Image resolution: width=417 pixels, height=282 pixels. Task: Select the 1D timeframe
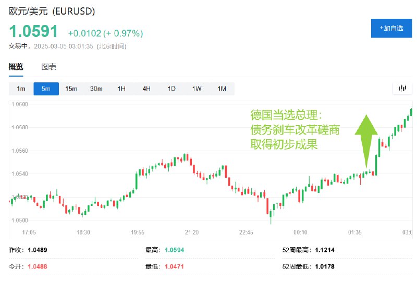pos(171,89)
